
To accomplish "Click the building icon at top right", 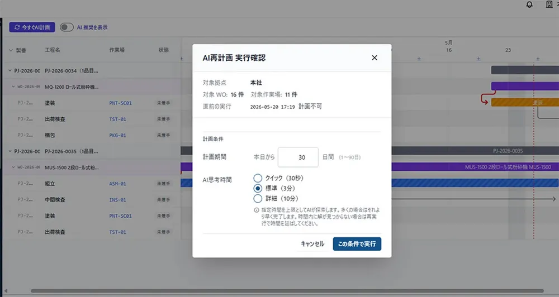I will click(549, 4).
